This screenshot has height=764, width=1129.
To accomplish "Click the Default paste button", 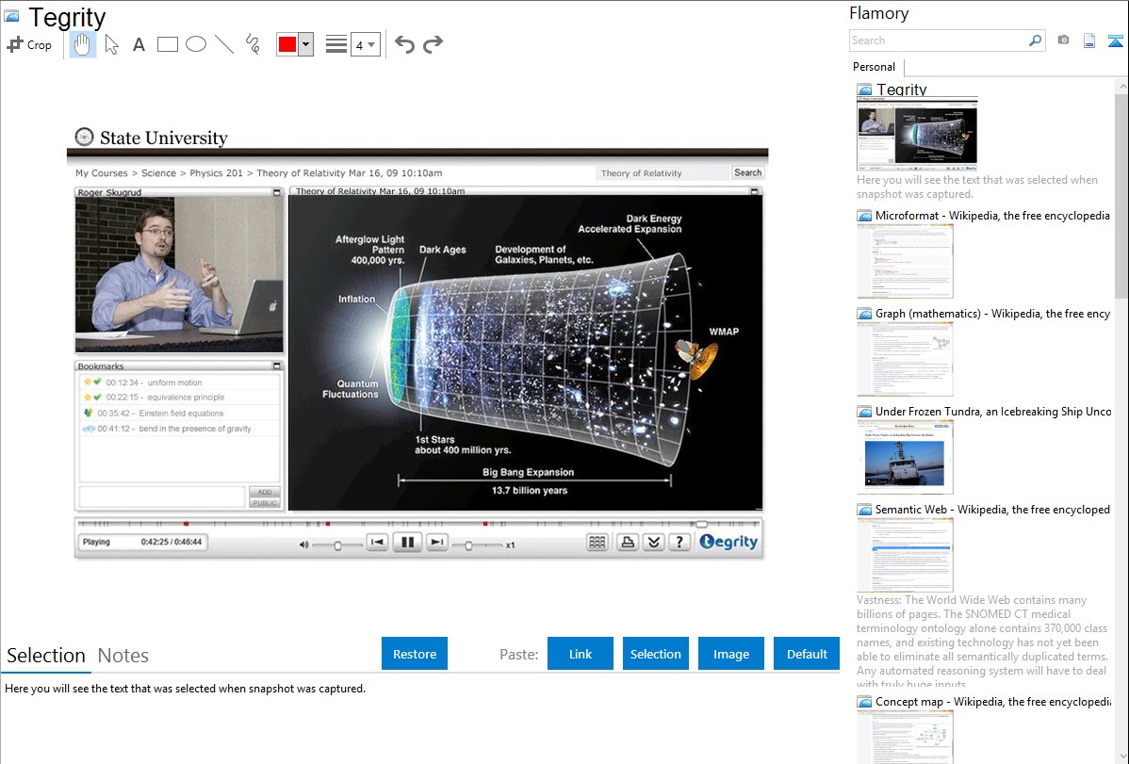I will [x=807, y=654].
